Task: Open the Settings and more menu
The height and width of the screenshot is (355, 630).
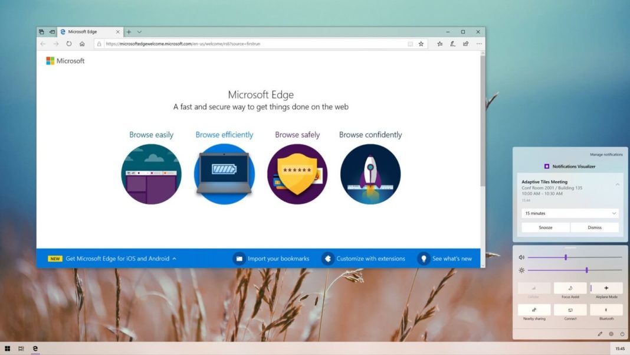Action: 479,44
